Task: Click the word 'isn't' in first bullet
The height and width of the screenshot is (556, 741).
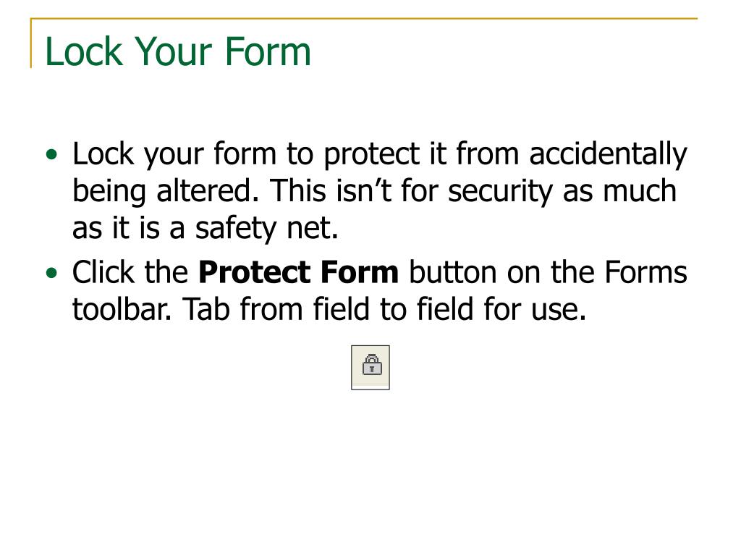Action: [x=363, y=191]
